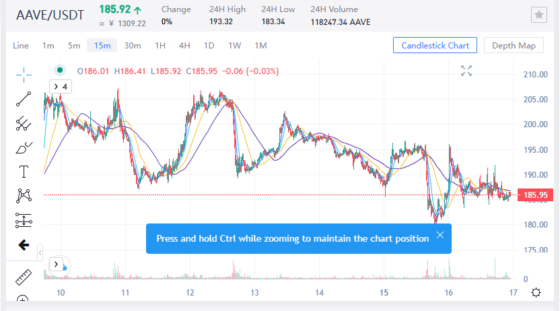Select the Text annotation tool
This screenshot has width=560, height=311.
tap(24, 172)
